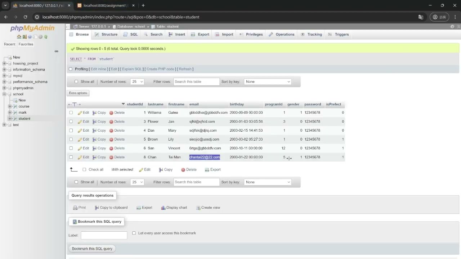Screen dimensions: 461x259
Task: Click the performance_schema database in tree
Action: point(30,82)
